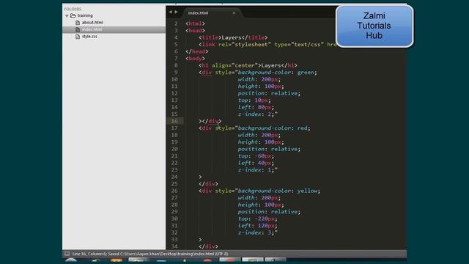469x264 pixels.
Task: Click line number 2 in the gutter
Action: coord(176,23)
